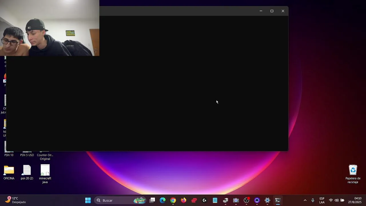Show hidden system tray icons

tap(305, 200)
